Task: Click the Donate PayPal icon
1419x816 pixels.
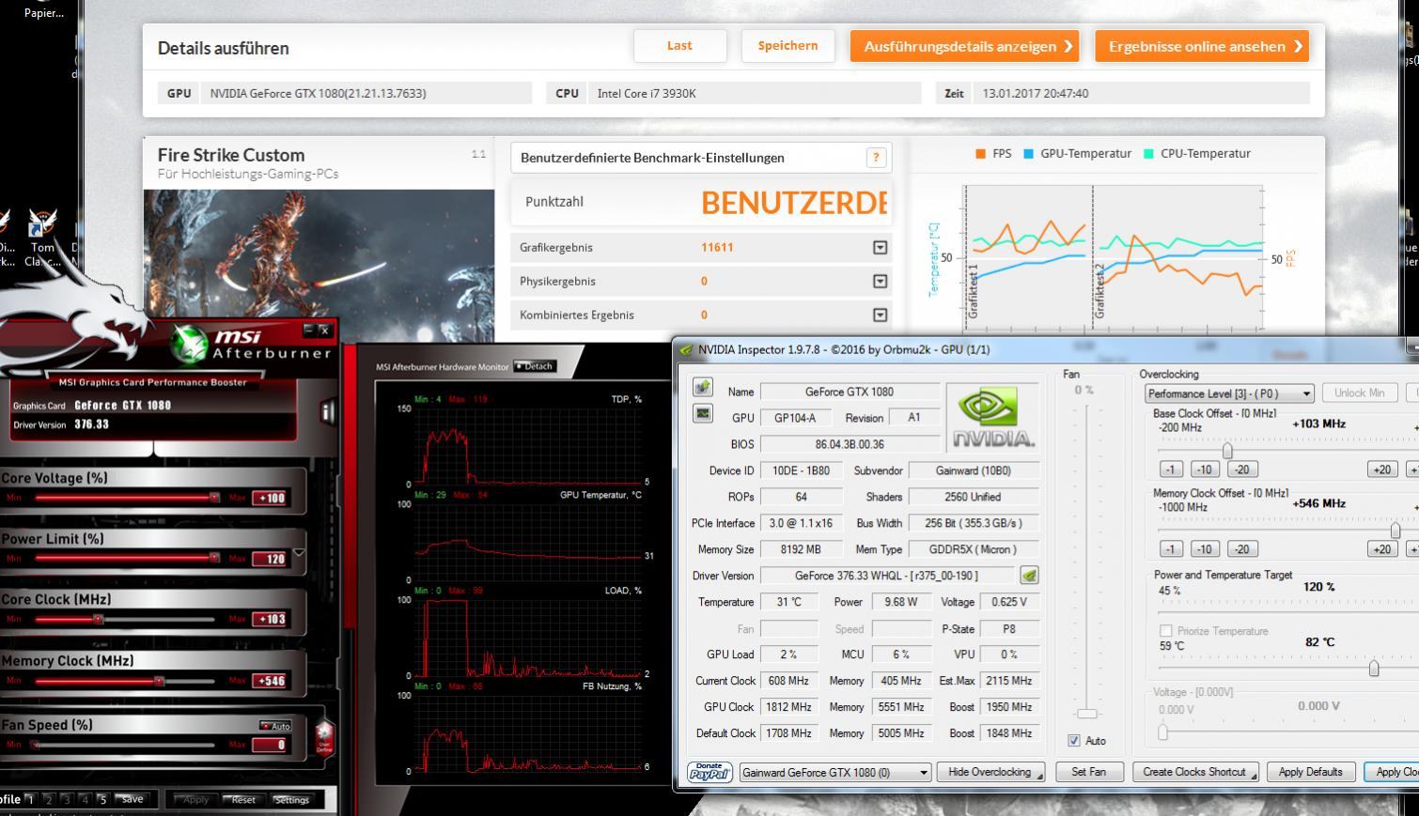Action: (709, 772)
